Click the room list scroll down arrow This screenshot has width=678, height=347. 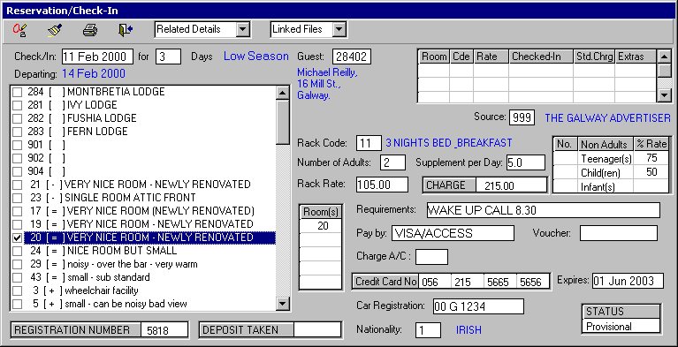[x=283, y=304]
